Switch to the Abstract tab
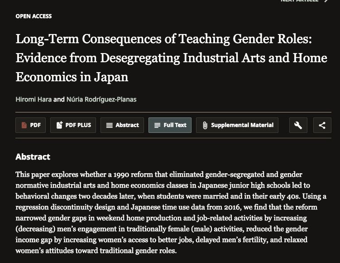 coord(122,125)
